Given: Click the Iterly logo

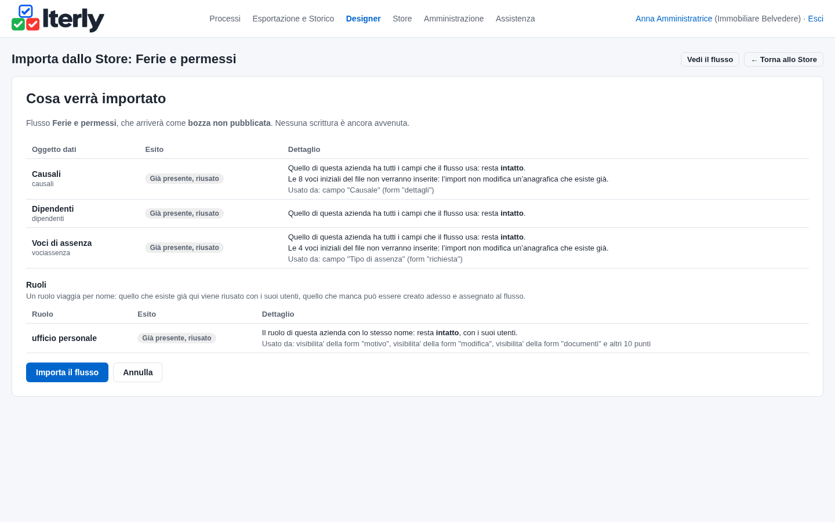Looking at the screenshot, I should point(58,19).
